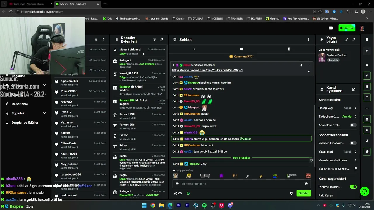Click the green Kick emote icon below input
Screen dimensions: 374x210
[188, 193]
